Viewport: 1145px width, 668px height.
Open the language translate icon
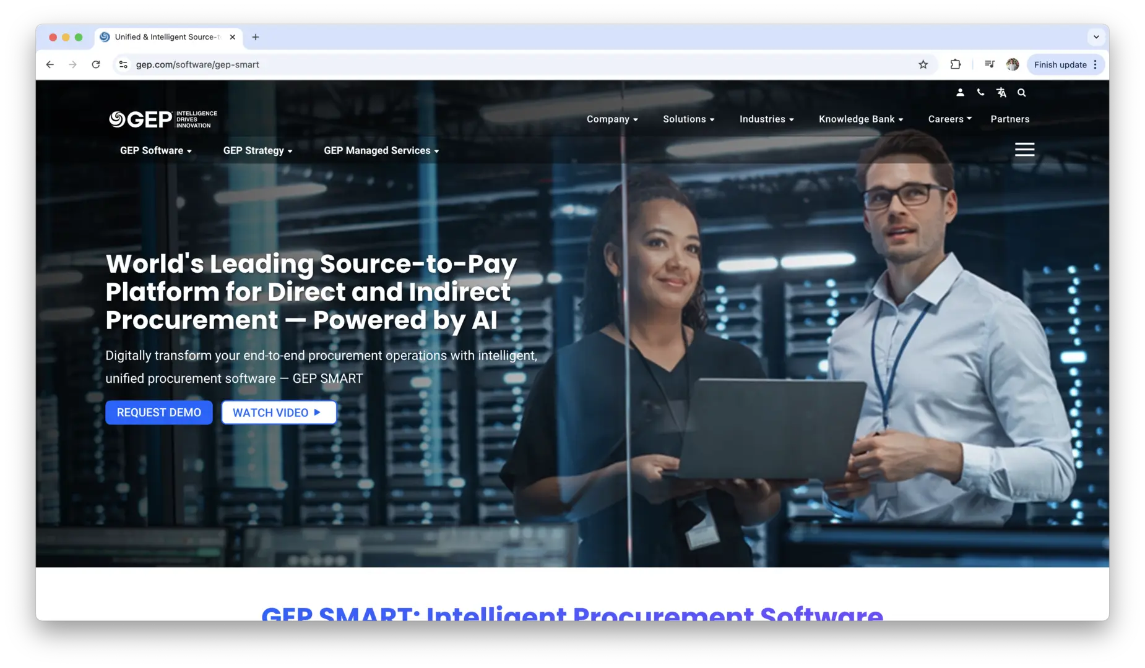point(1001,92)
